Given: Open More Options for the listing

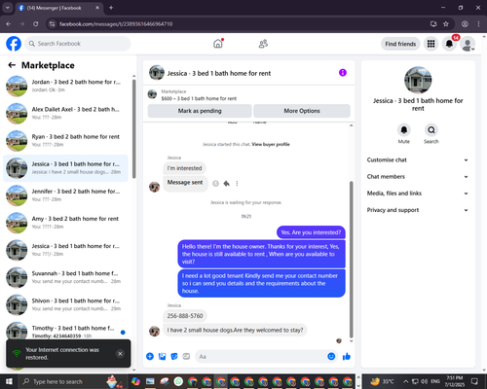Looking at the screenshot, I should pos(302,111).
